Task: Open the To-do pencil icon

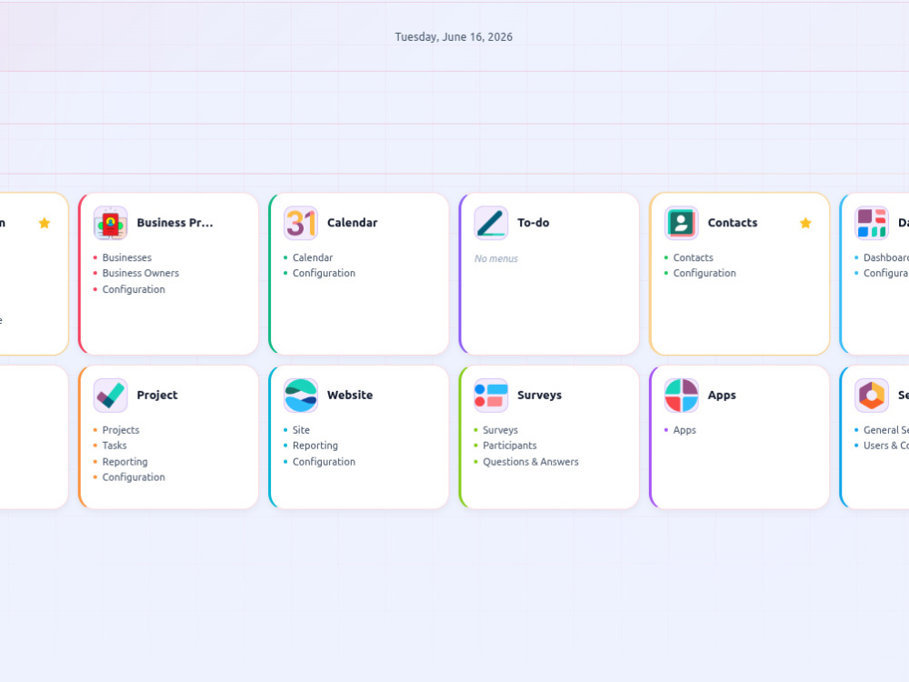Action: tap(491, 223)
